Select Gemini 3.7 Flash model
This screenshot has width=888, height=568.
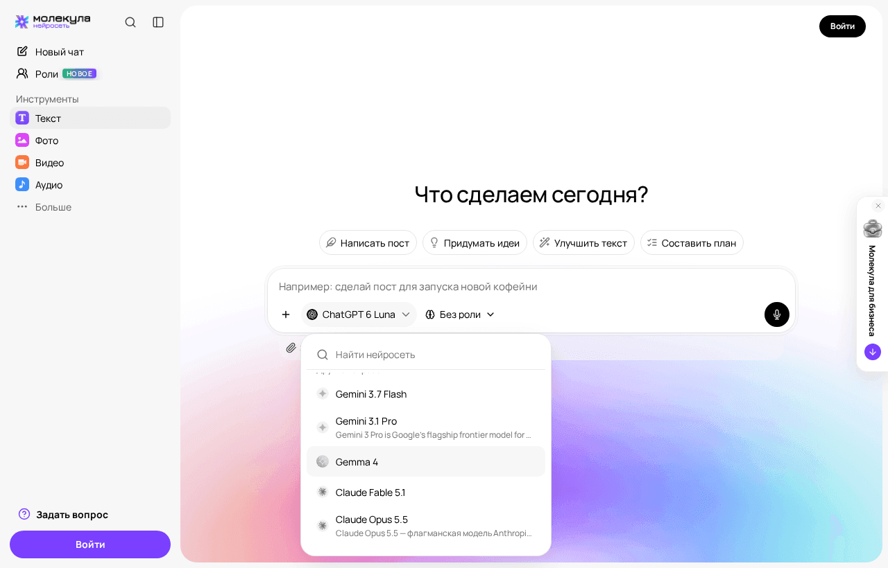pos(426,393)
